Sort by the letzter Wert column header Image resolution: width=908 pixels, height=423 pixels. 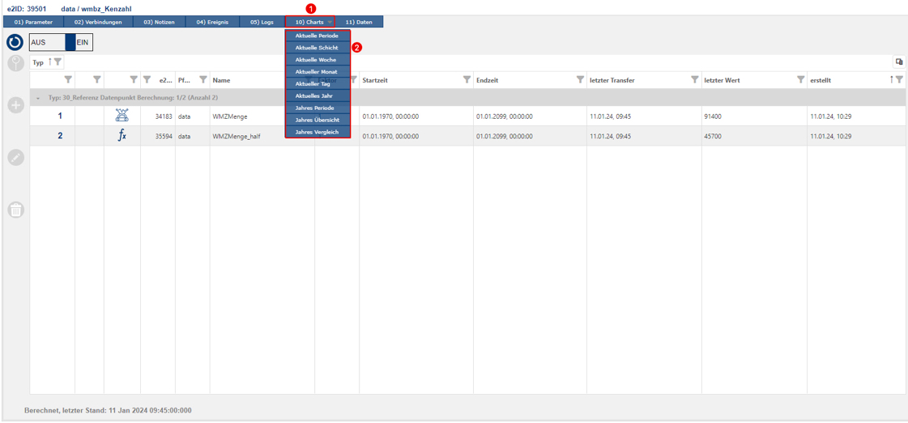pyautogui.click(x=723, y=80)
